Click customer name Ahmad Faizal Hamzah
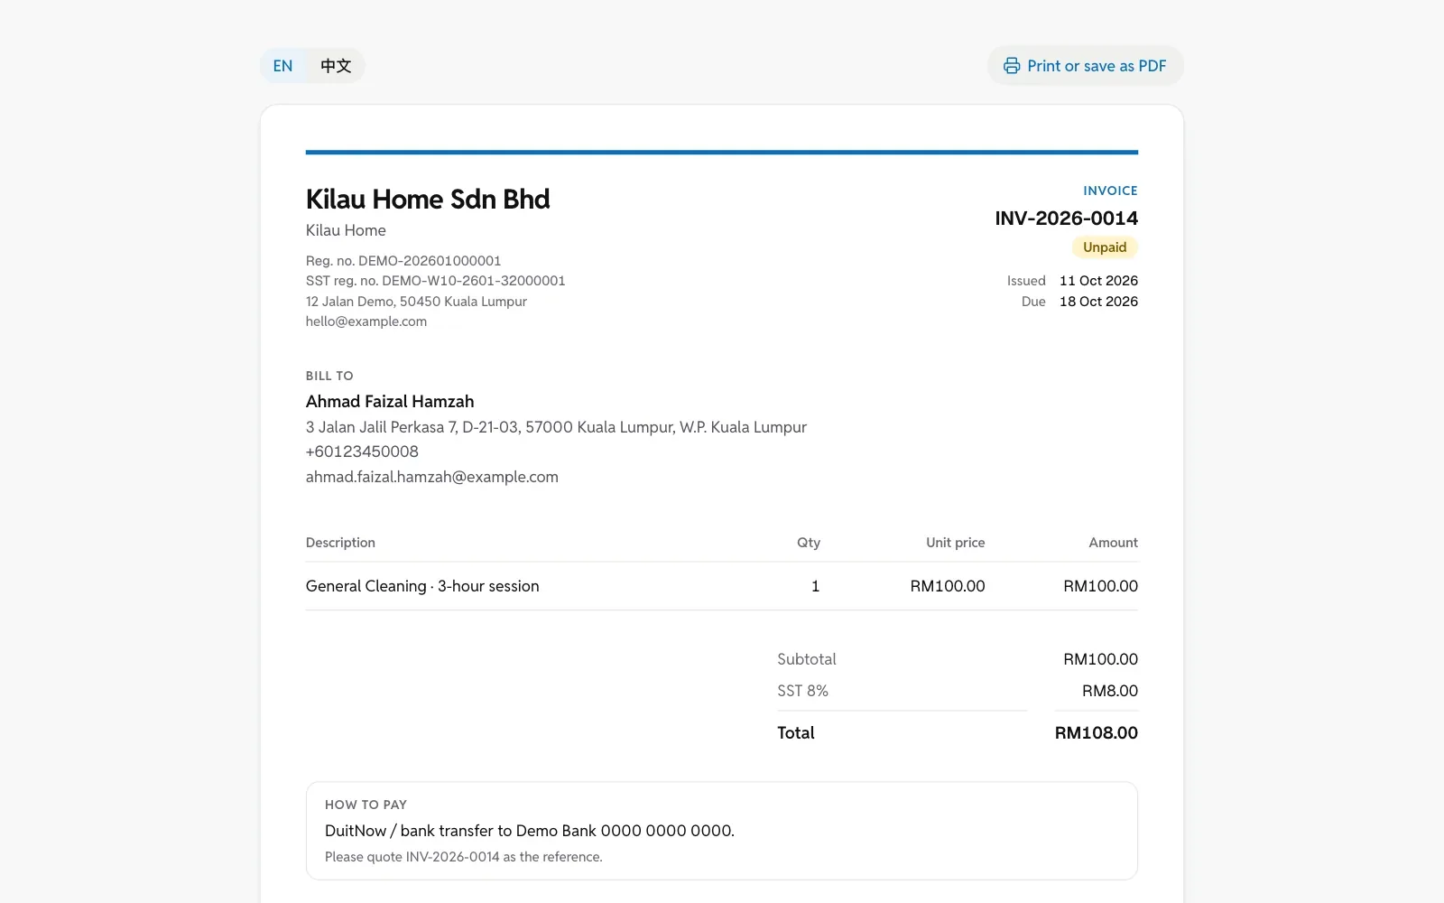Screen dimensions: 1444x903 click(x=390, y=402)
